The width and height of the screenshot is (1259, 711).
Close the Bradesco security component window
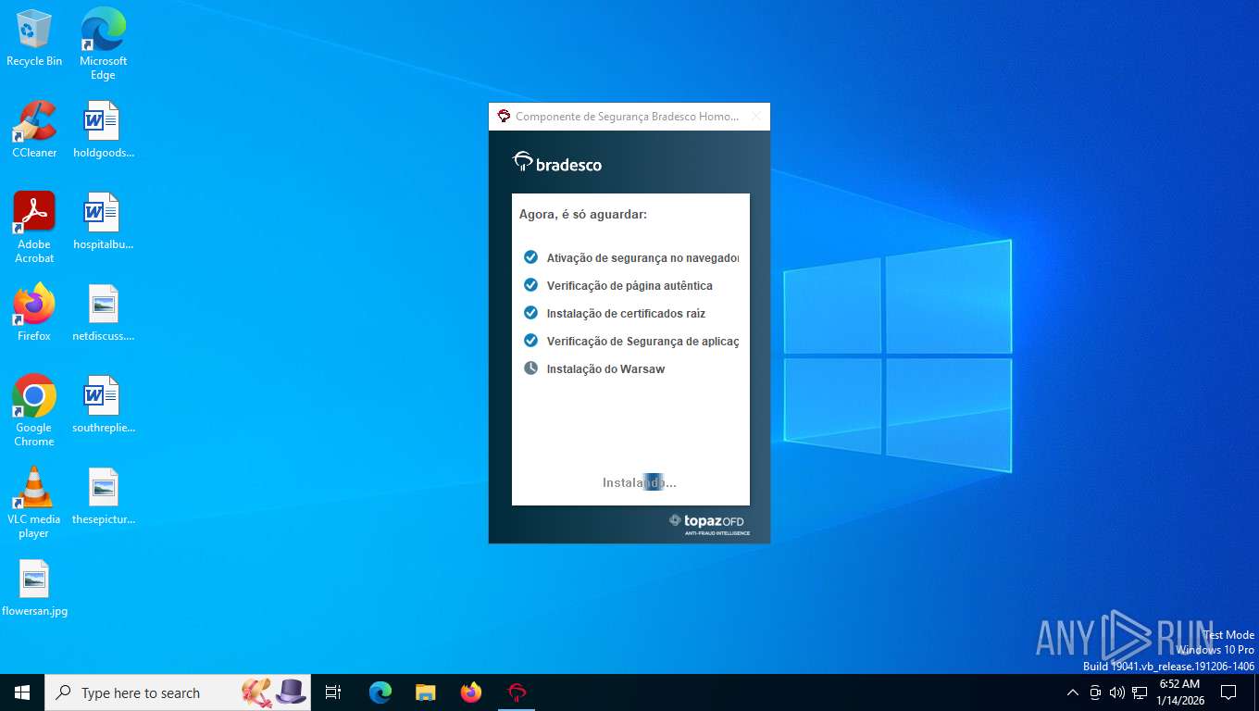click(755, 116)
